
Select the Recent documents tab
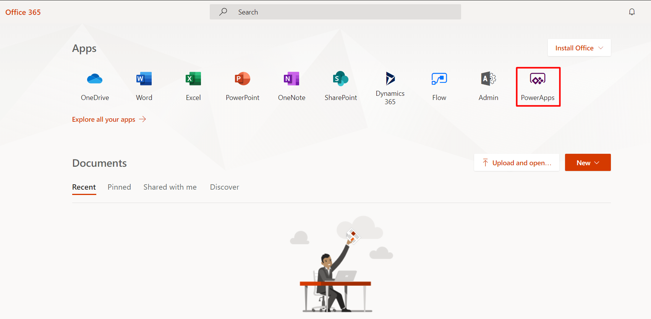point(84,187)
